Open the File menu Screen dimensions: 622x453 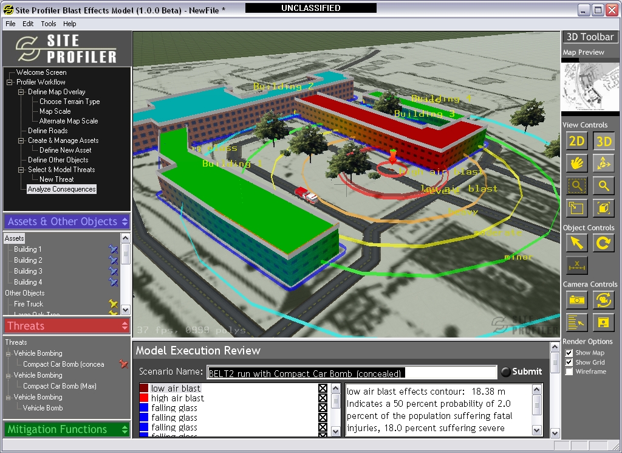point(10,24)
